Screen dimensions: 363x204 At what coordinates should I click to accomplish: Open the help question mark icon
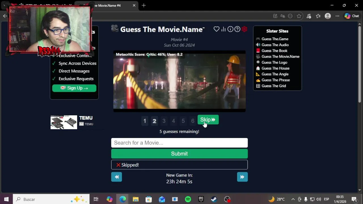237,29
